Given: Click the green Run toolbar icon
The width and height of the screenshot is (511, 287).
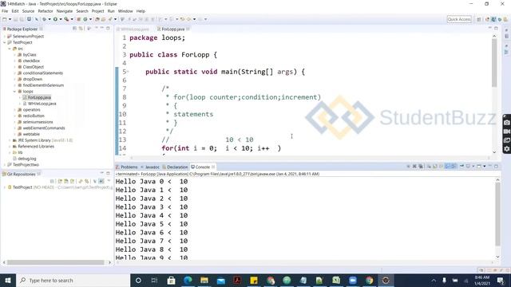Looking at the screenshot, I should coord(55,19).
